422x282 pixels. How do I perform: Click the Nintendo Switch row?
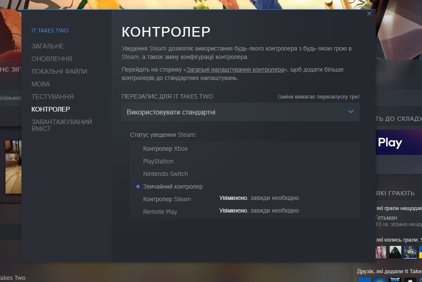tap(244, 174)
